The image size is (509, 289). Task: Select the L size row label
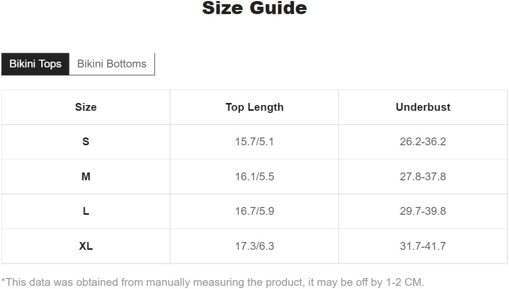click(86, 211)
